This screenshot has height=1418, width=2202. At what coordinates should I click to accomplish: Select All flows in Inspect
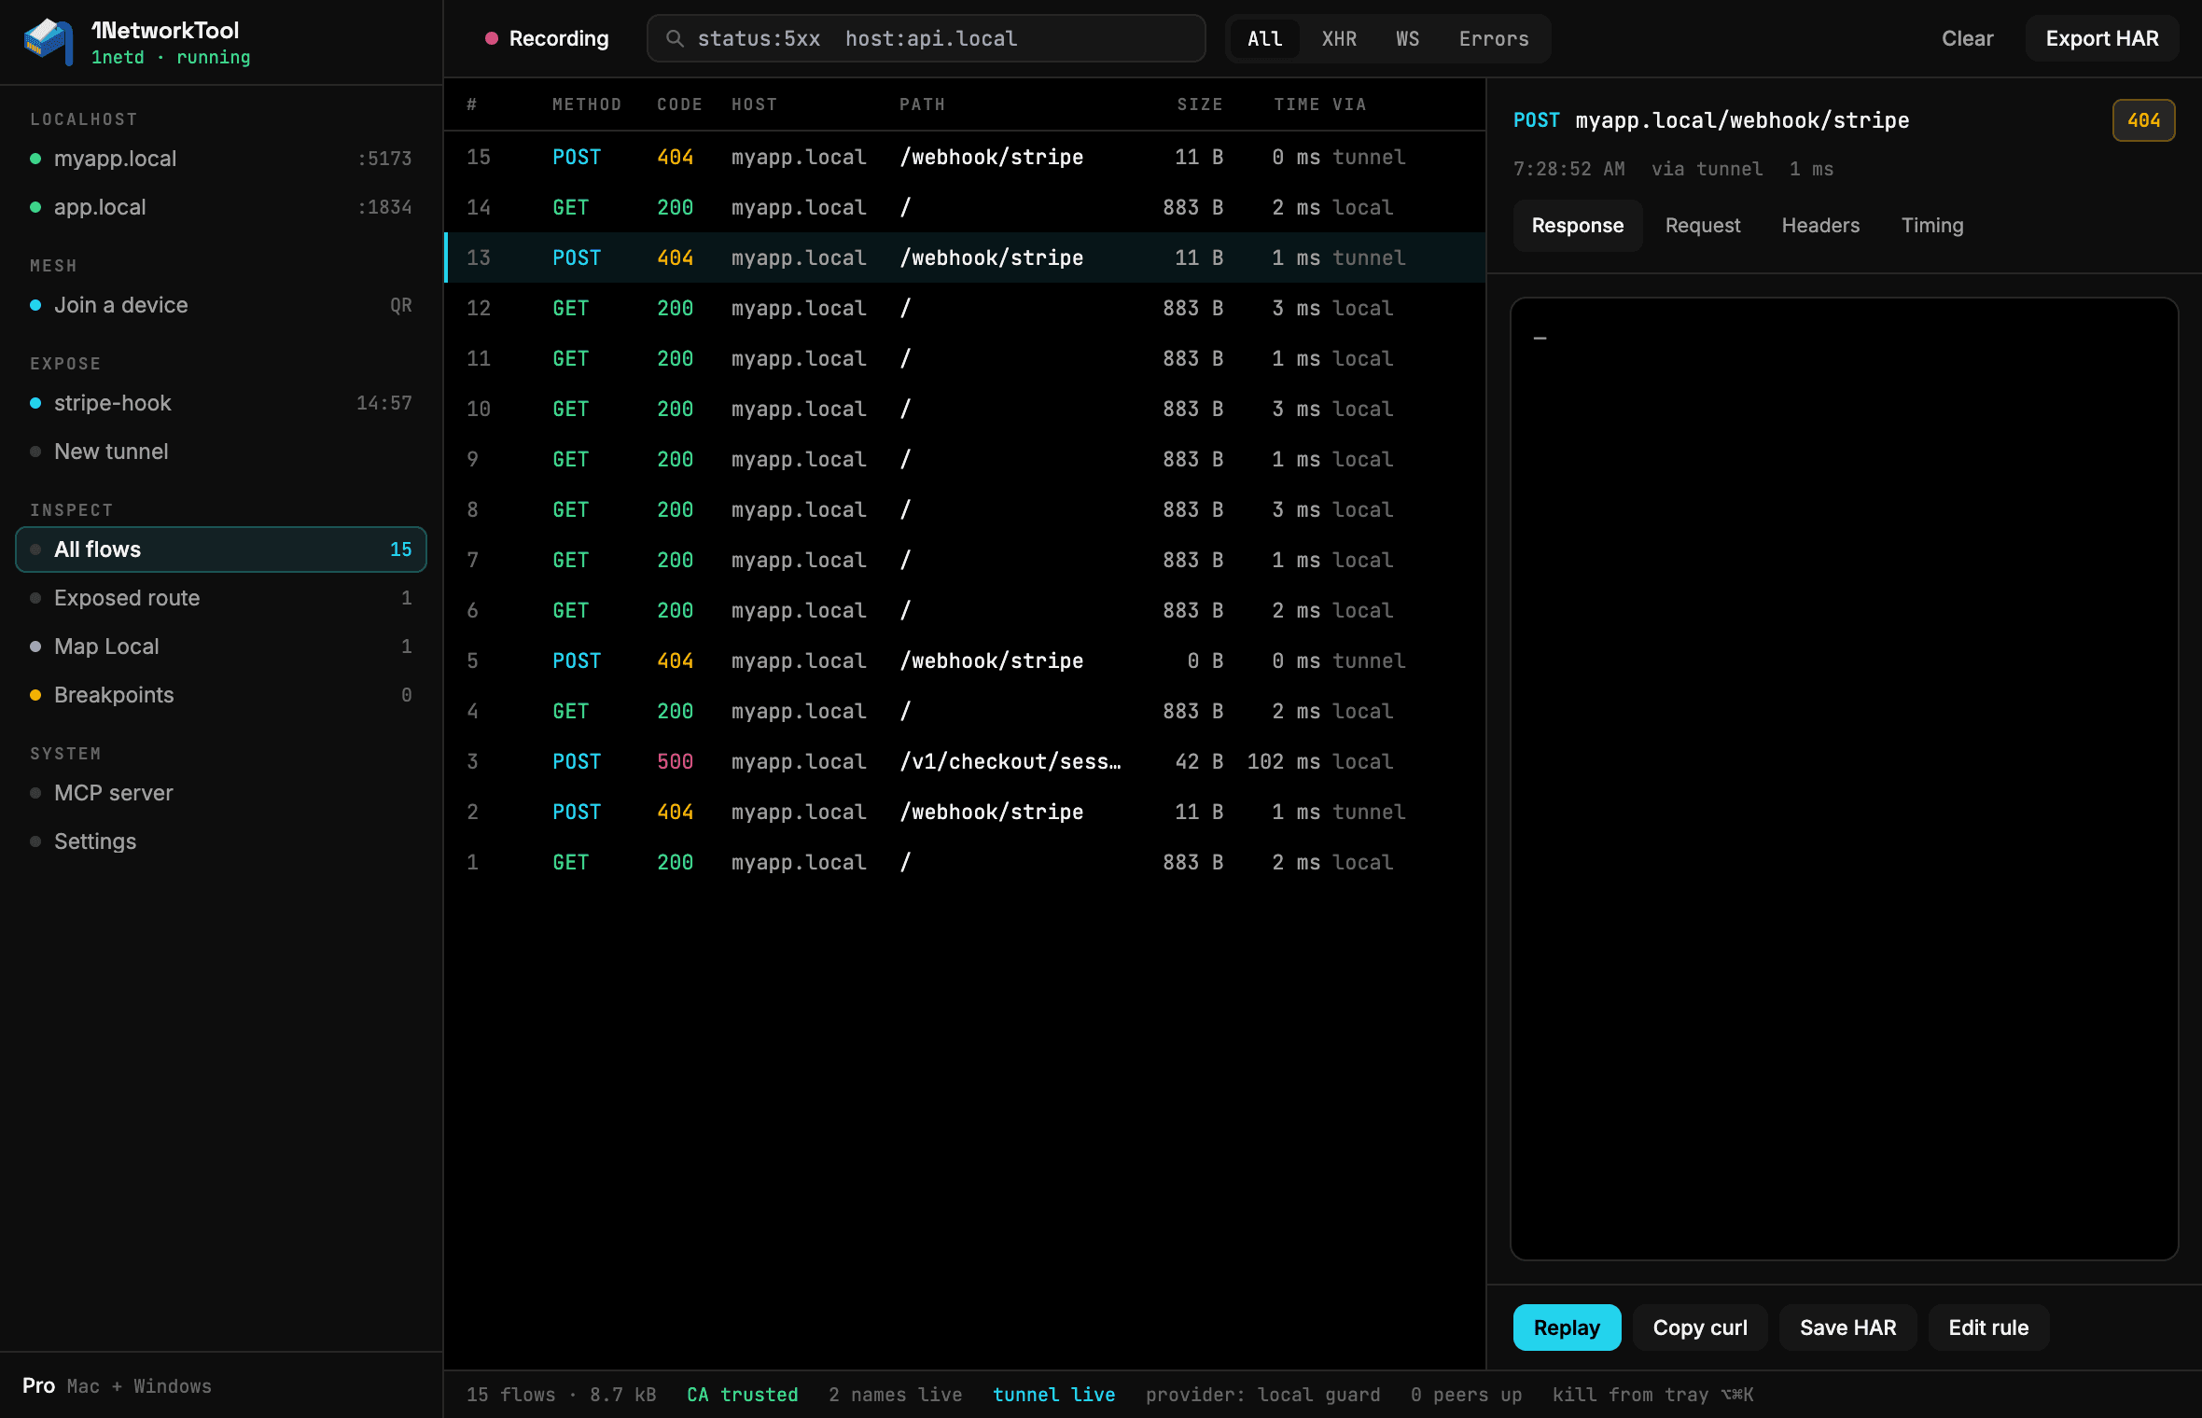pyautogui.click(x=221, y=549)
